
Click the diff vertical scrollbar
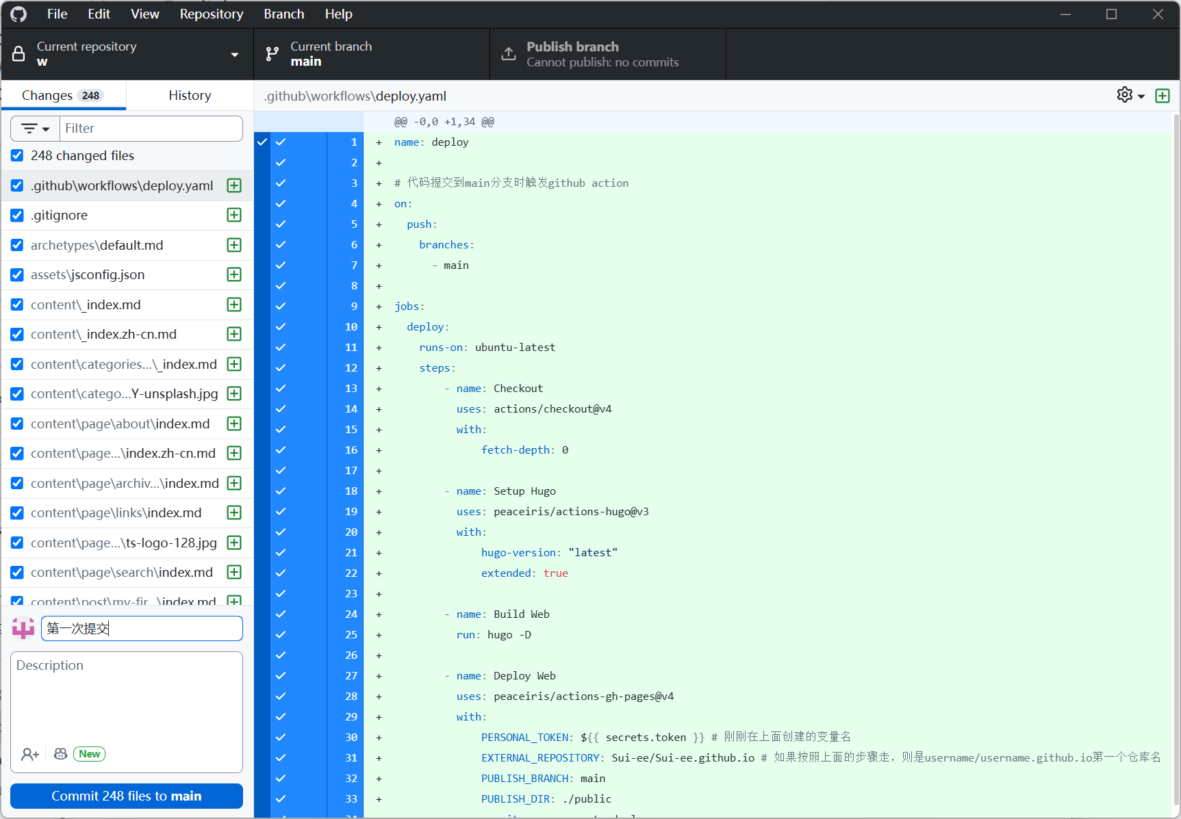[1176, 458]
